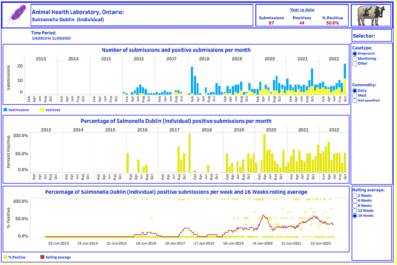397x265 pixels.
Task: Set rolling average to 2 Weeks
Action: 355,196
